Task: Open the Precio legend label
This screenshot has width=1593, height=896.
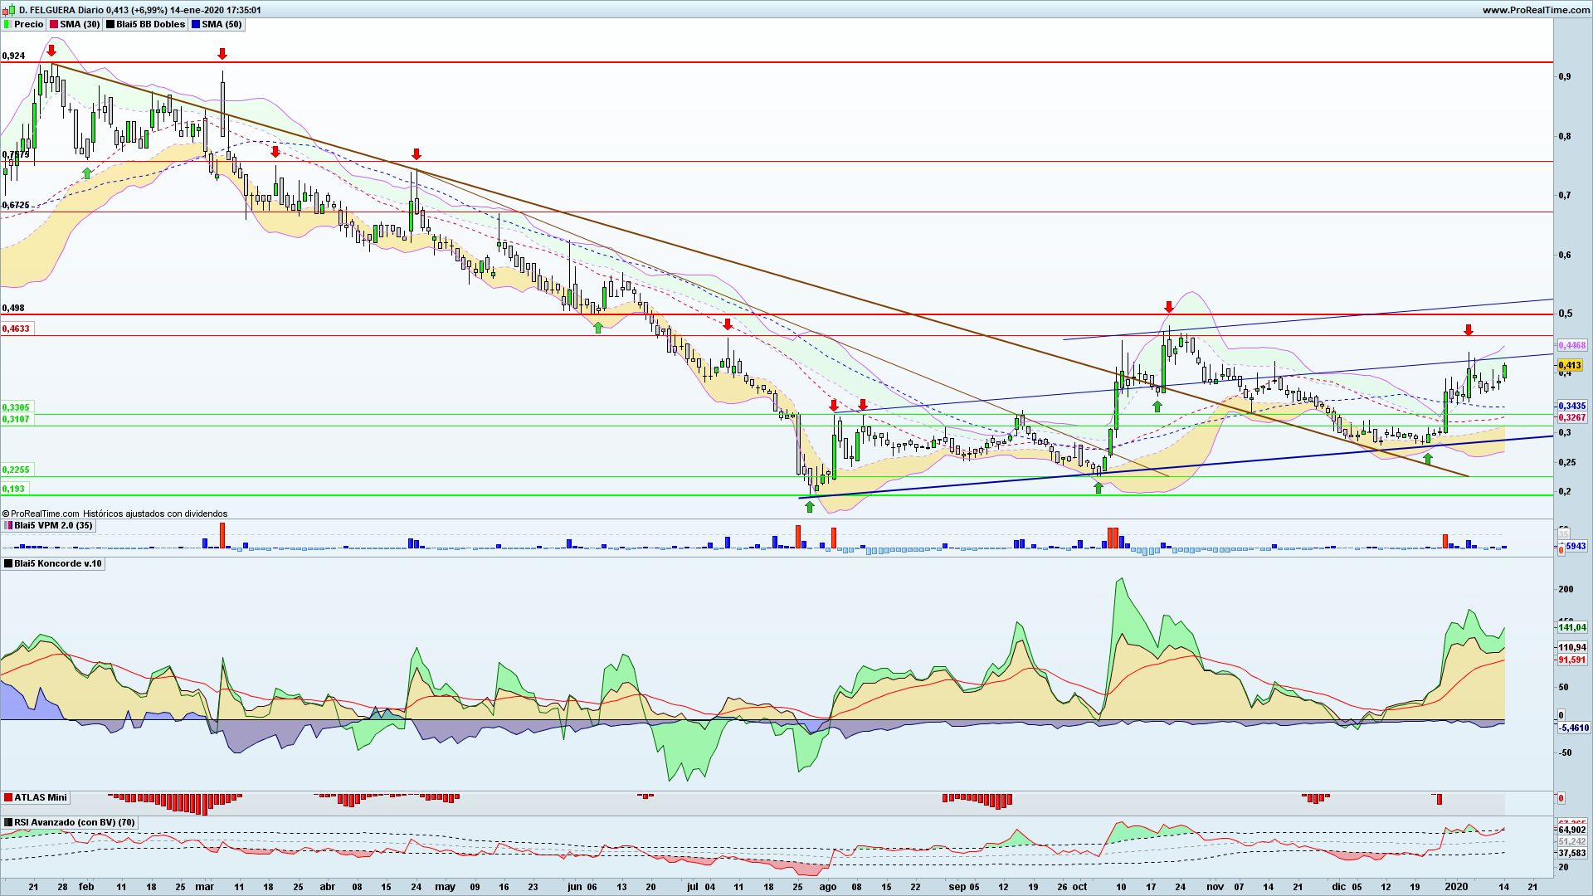Action: [28, 24]
